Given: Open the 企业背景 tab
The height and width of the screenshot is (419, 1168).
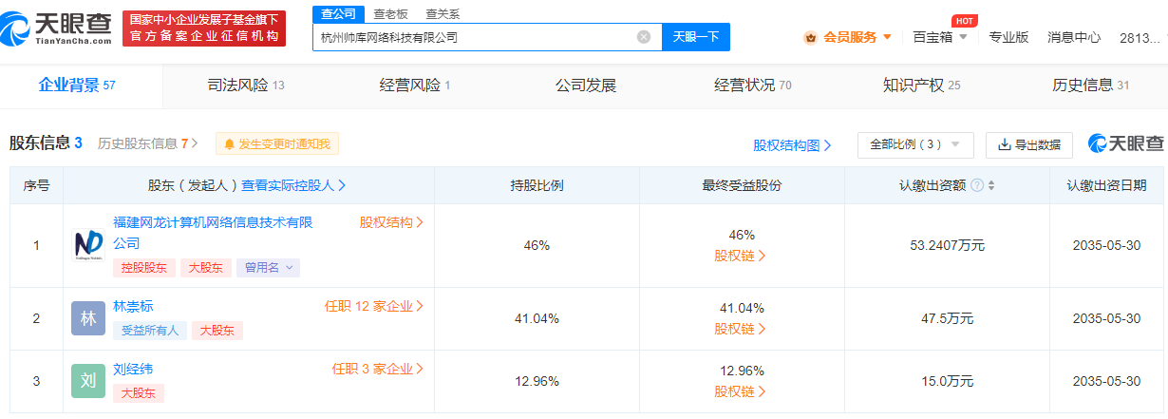Looking at the screenshot, I should pos(77,86).
